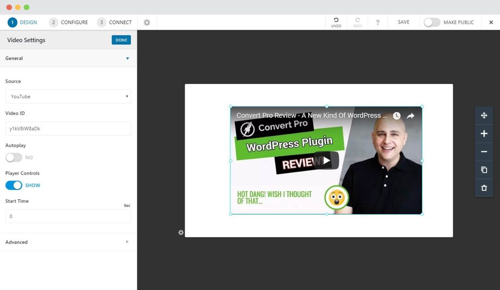Screen dimensions: 500x290
Task: Click the video title Convert Pro Review
Action: pos(312,115)
